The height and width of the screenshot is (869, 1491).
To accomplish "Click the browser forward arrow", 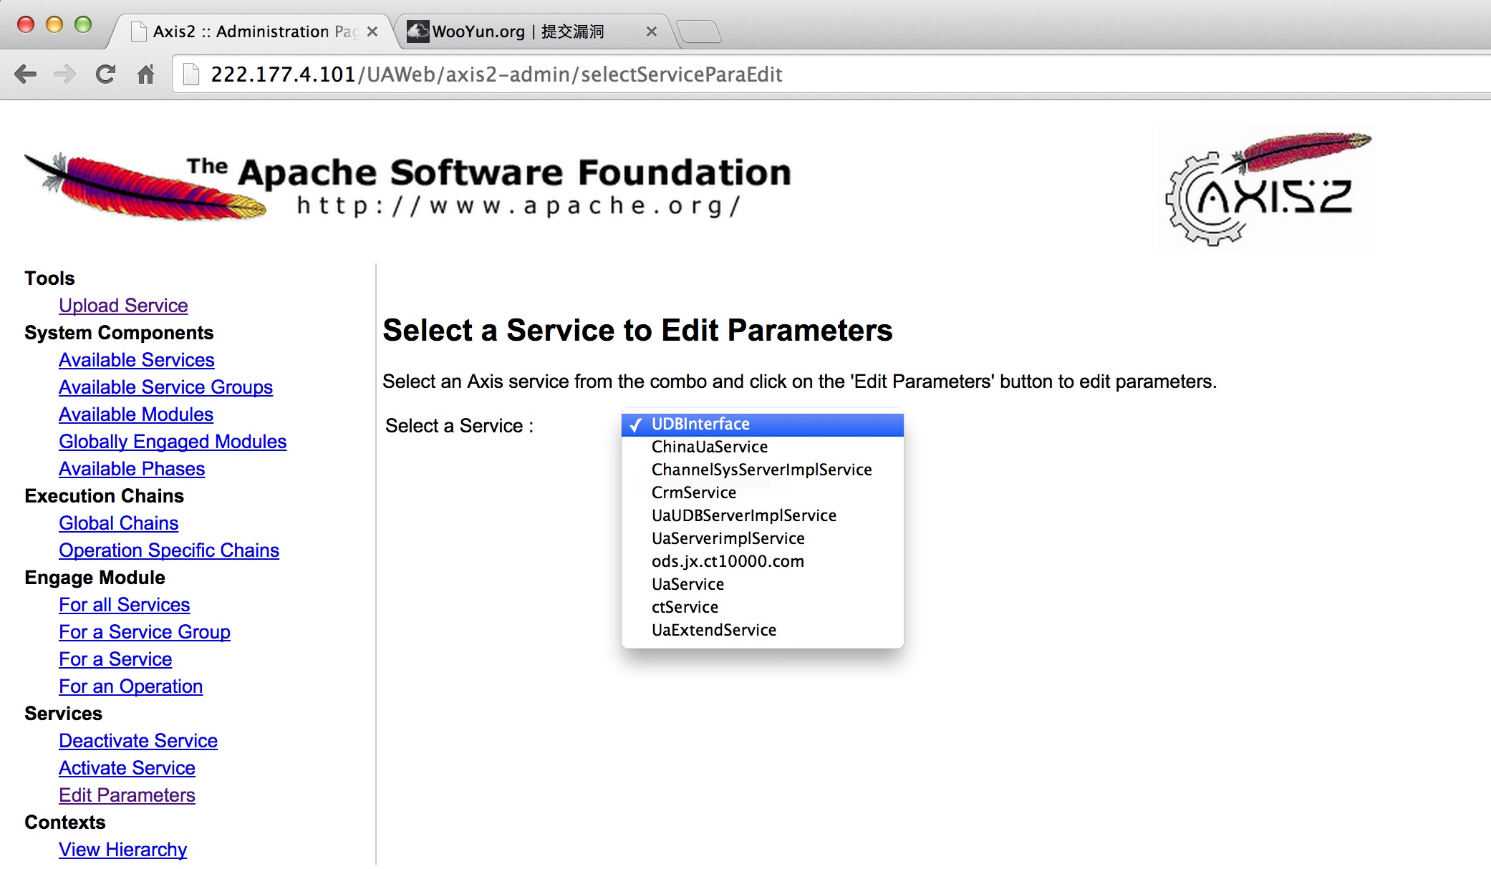I will point(65,74).
